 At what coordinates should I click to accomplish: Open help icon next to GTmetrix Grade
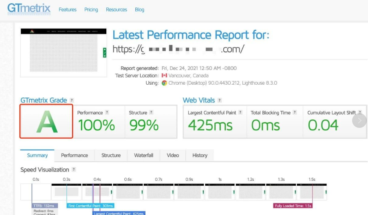(x=72, y=100)
